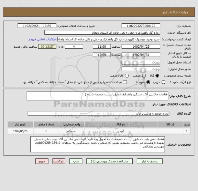Click the price validity date 1402/04/31 field
This screenshot has height=191, width=198.
pyautogui.click(x=141, y=55)
